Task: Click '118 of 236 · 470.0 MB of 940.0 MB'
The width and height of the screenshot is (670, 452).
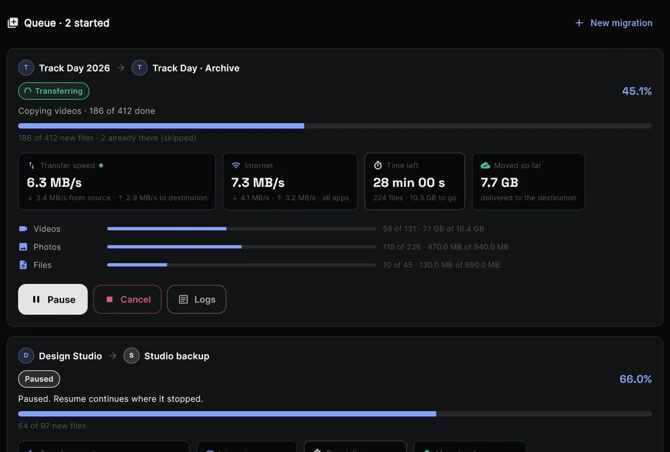Action: click(x=446, y=247)
